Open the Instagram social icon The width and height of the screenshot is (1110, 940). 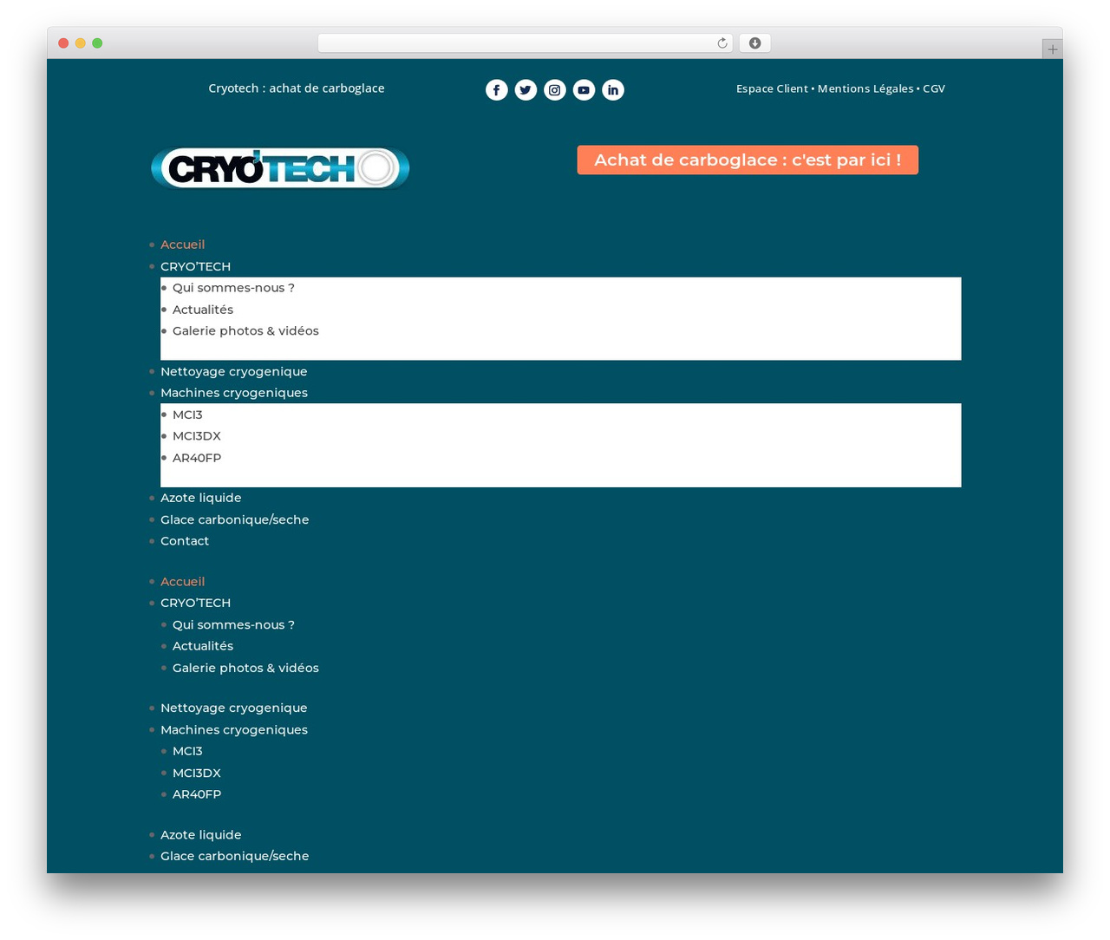click(x=555, y=90)
